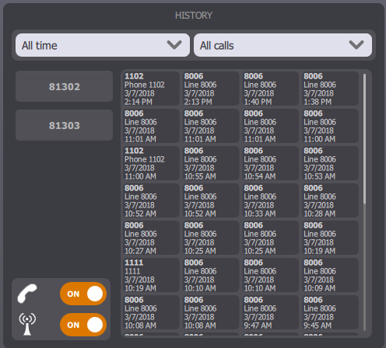Select Phone 1102 call at 2:14 PM

coord(151,89)
